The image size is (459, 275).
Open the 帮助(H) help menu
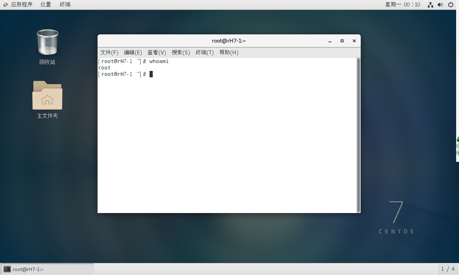click(229, 52)
